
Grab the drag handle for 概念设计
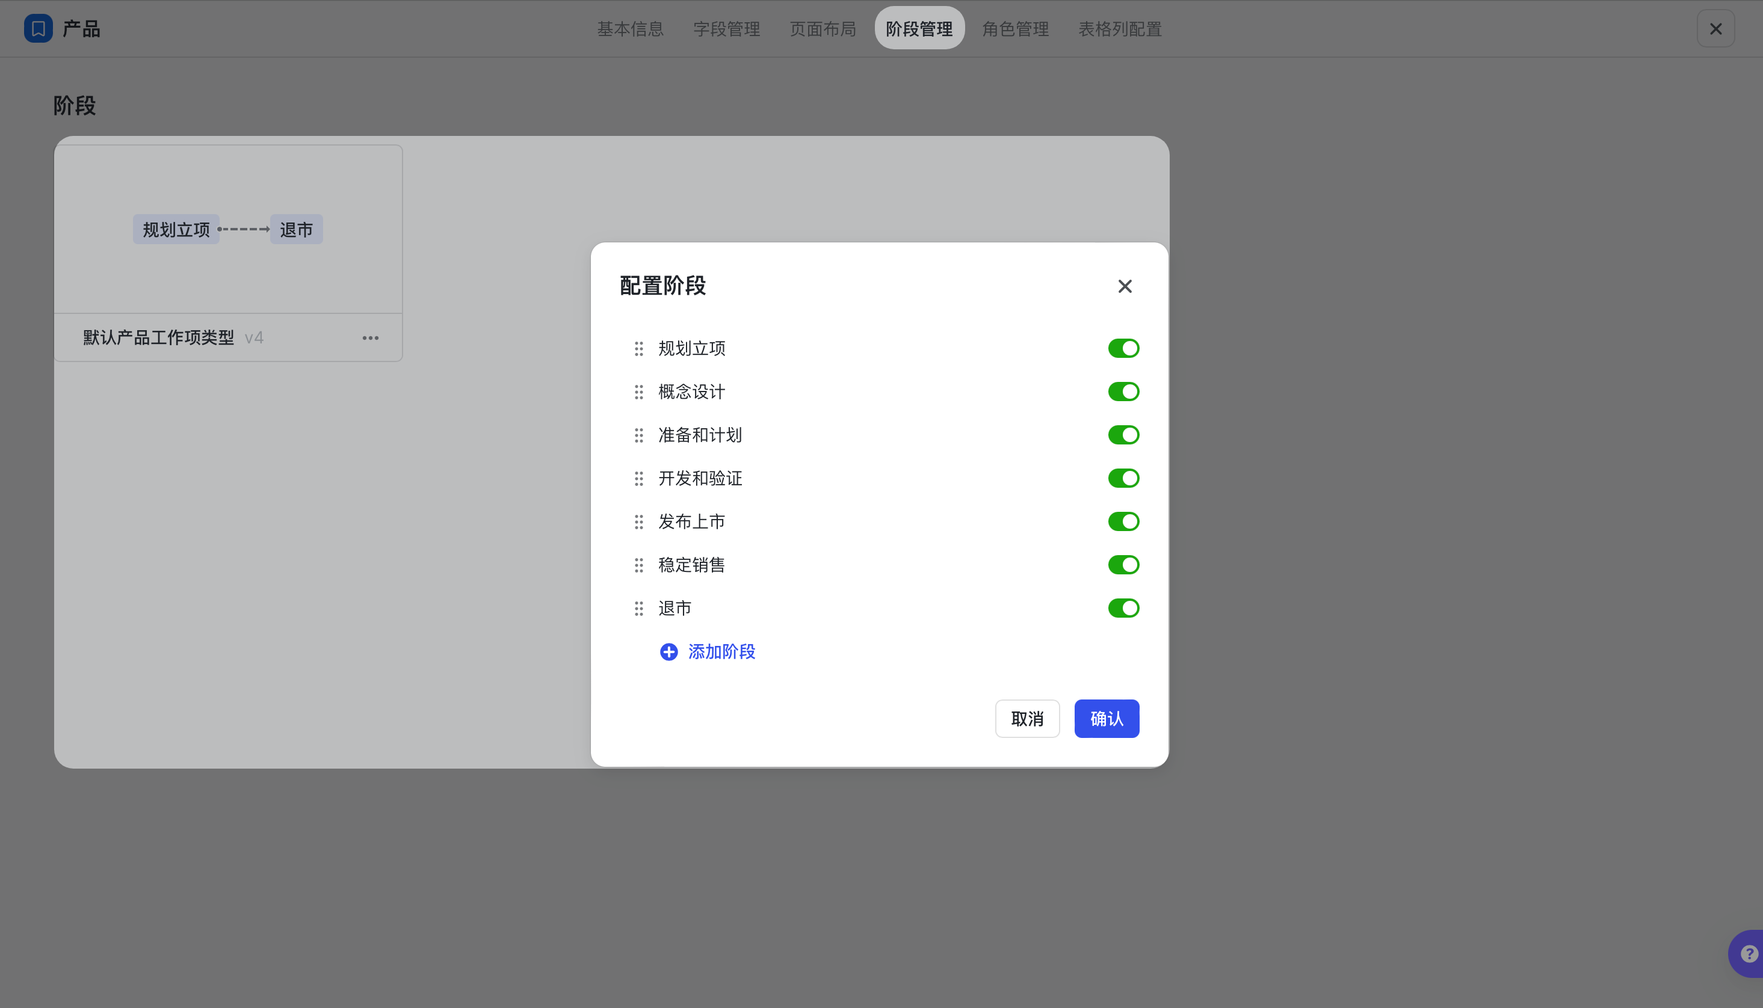pos(638,392)
